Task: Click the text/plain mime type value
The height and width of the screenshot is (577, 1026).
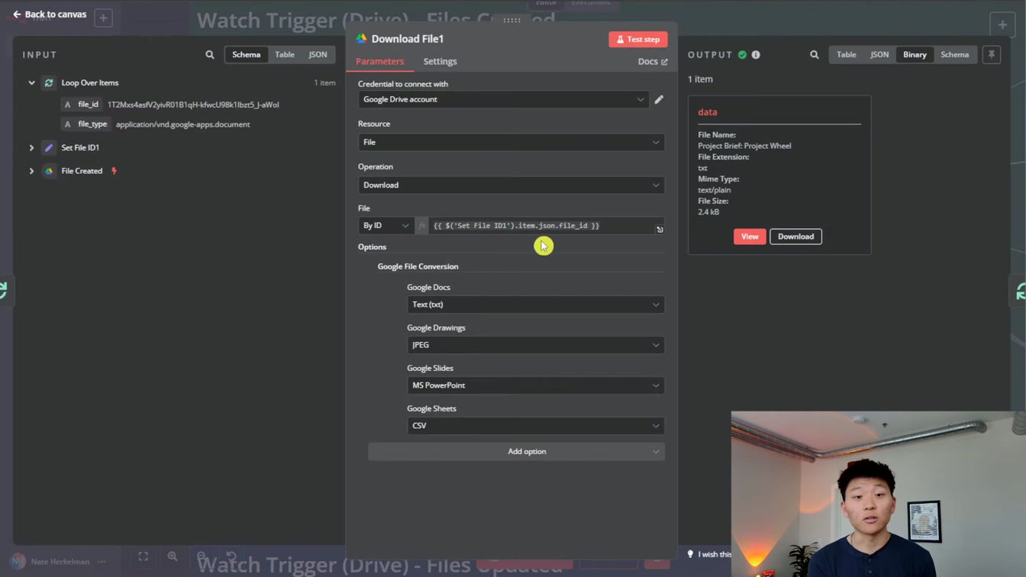Action: tap(714, 190)
